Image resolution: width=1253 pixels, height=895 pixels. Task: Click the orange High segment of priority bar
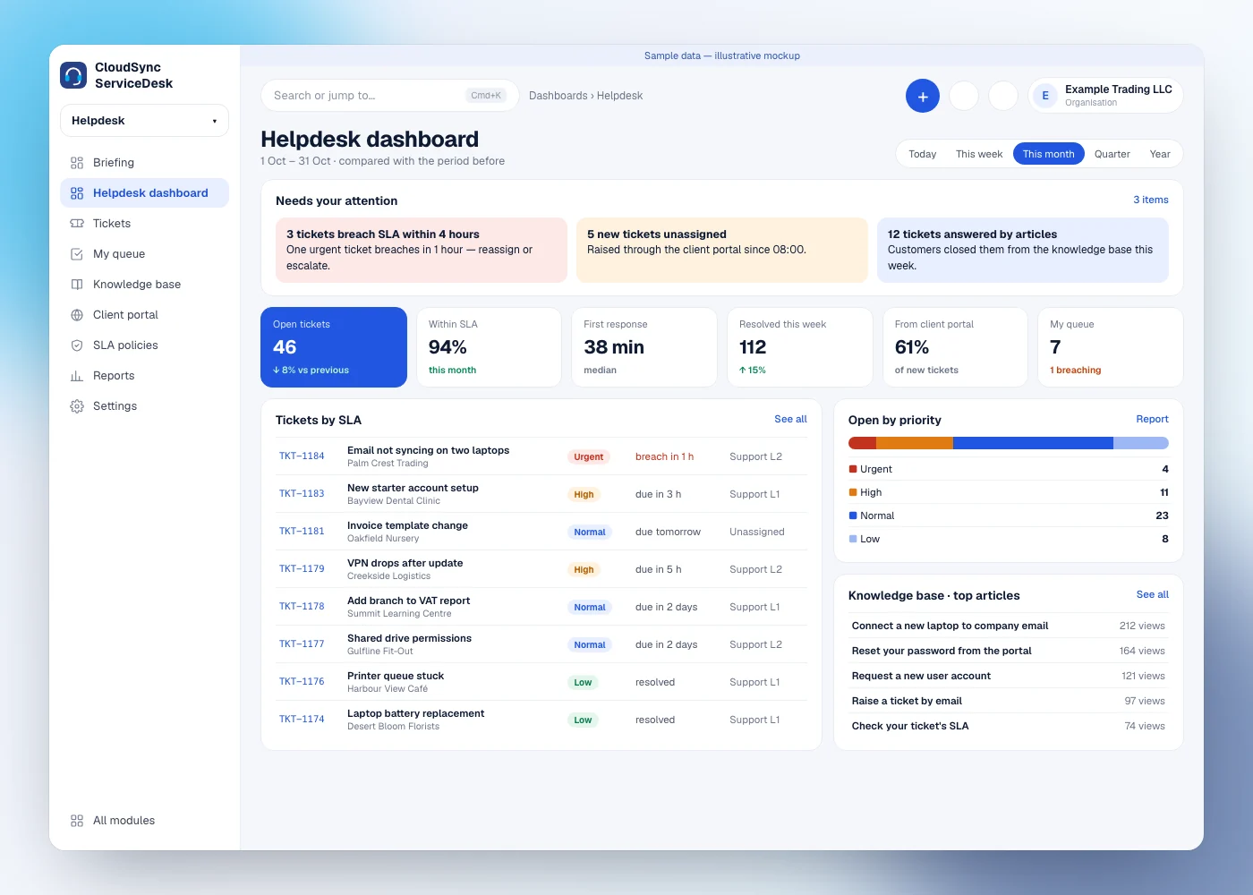pyautogui.click(x=915, y=443)
